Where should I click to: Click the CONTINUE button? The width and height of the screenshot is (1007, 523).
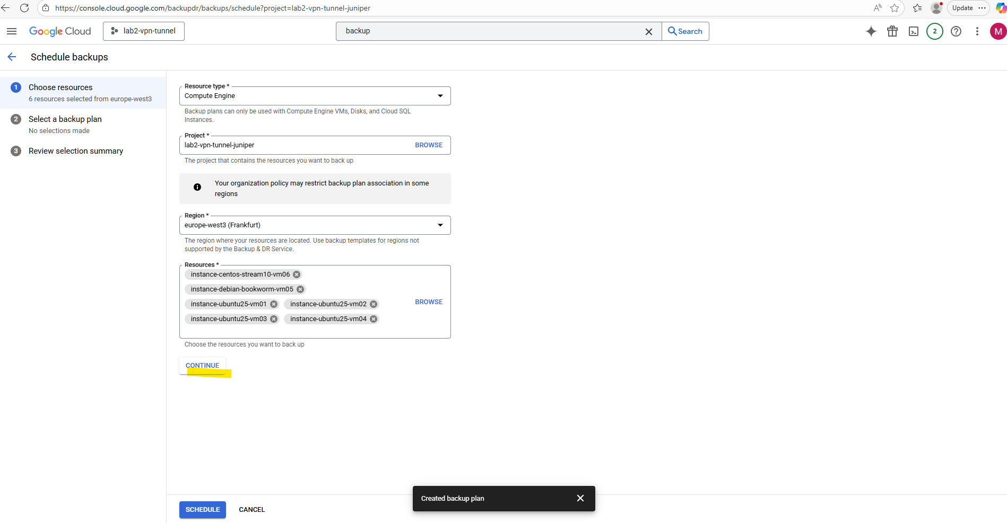tap(202, 366)
